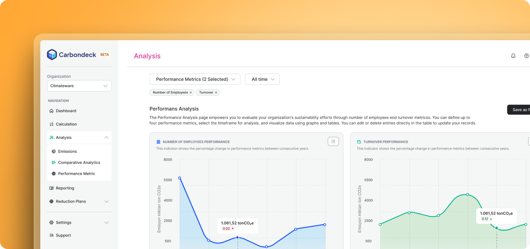Click the edit icon on Number of Employees chart
The height and width of the screenshot is (249, 530).
pos(333,141)
